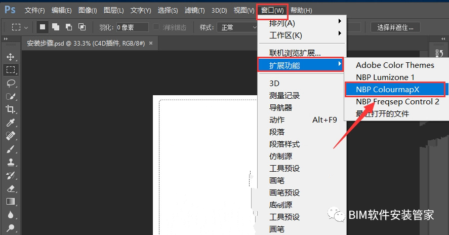
Task: Open the 图层(L) menu
Action: (113, 11)
